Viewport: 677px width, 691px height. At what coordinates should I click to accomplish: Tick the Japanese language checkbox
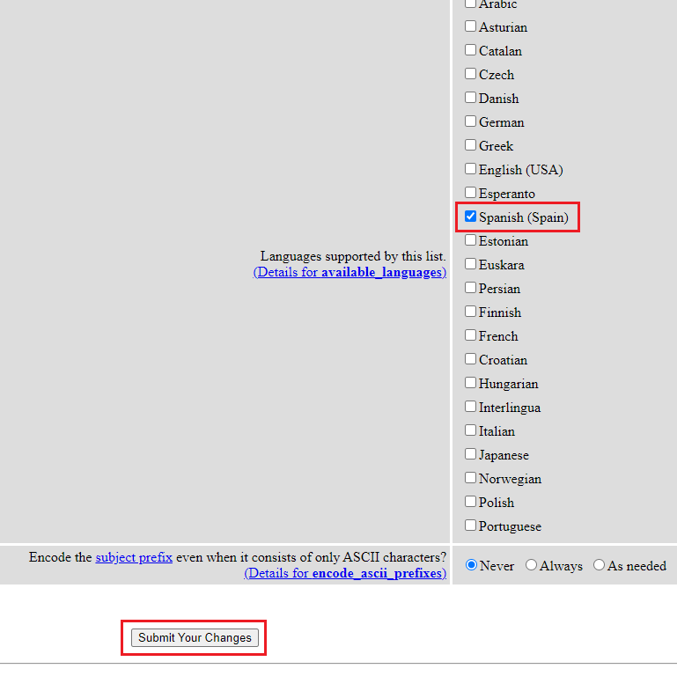[471, 454]
